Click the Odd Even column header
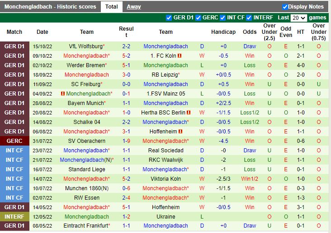Image resolution: width=331 pixels, height=233 pixels. click(x=286, y=32)
